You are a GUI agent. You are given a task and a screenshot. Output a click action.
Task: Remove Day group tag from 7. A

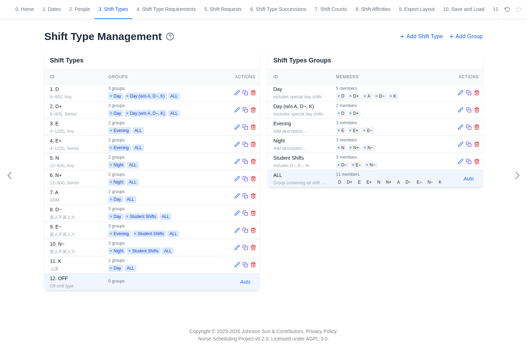coord(111,199)
